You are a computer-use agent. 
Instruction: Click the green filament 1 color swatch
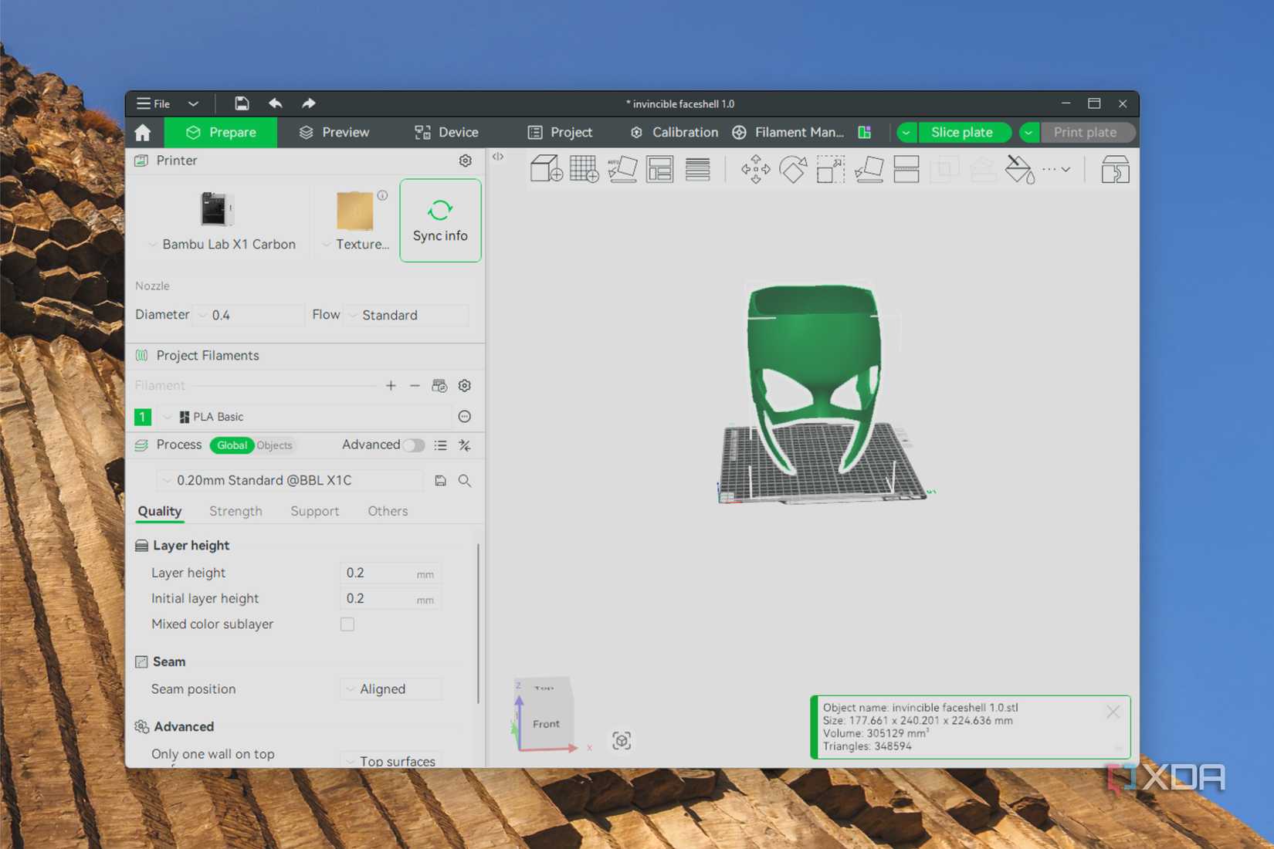(143, 417)
